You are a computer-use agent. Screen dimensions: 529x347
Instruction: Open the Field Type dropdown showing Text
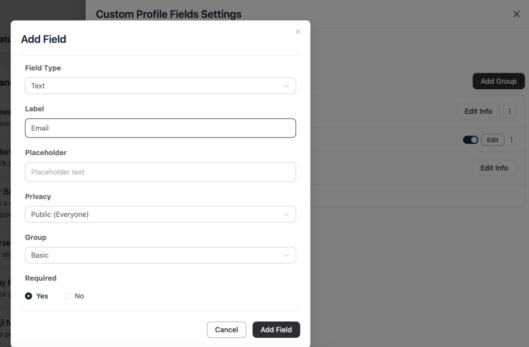[x=160, y=85]
